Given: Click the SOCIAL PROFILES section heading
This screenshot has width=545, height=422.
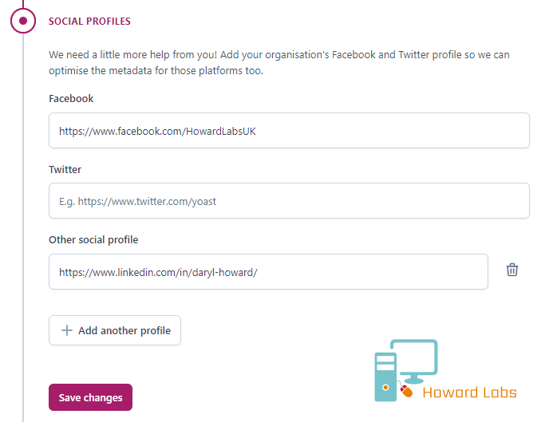Looking at the screenshot, I should (x=89, y=22).
